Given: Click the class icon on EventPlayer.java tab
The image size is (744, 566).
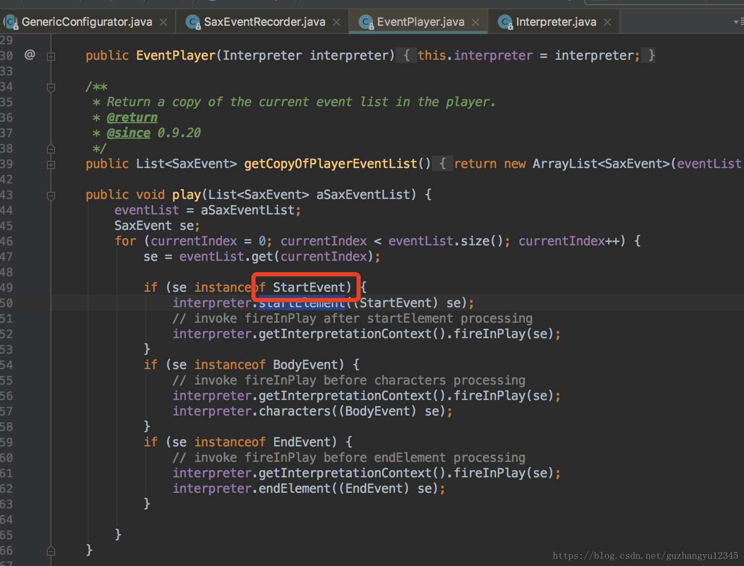Looking at the screenshot, I should tap(366, 22).
